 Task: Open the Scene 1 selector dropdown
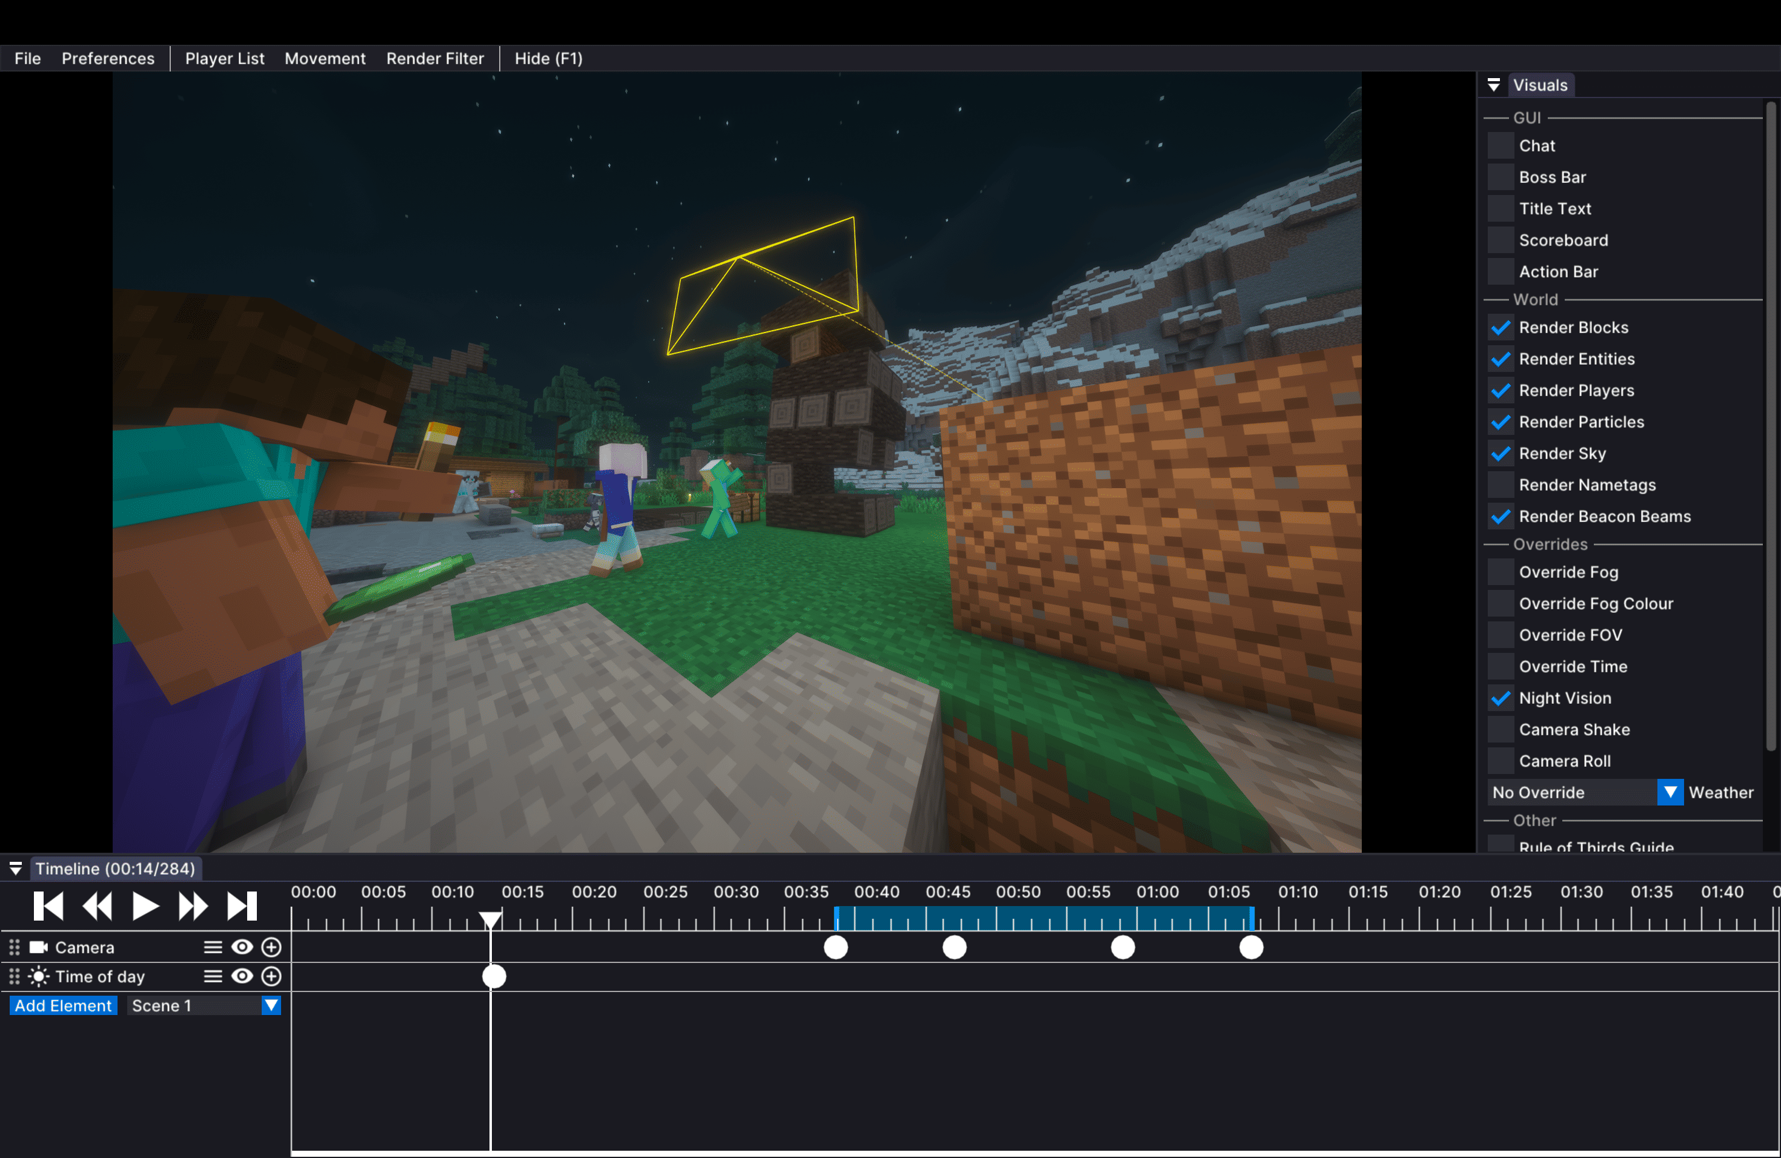pos(204,1005)
